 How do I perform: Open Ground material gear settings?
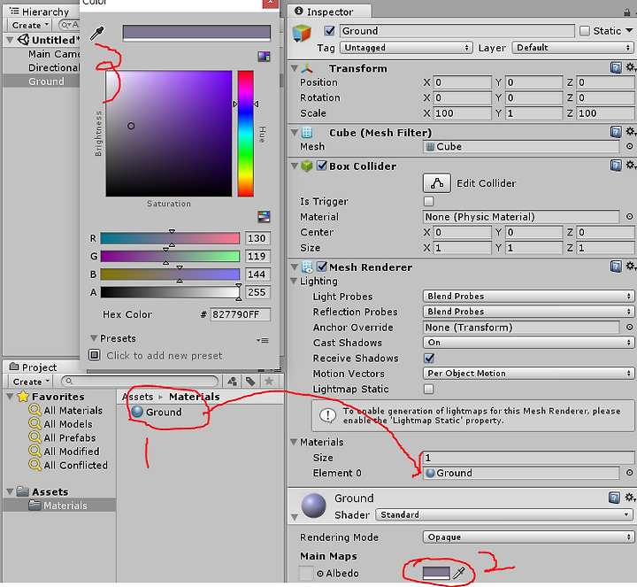click(631, 498)
